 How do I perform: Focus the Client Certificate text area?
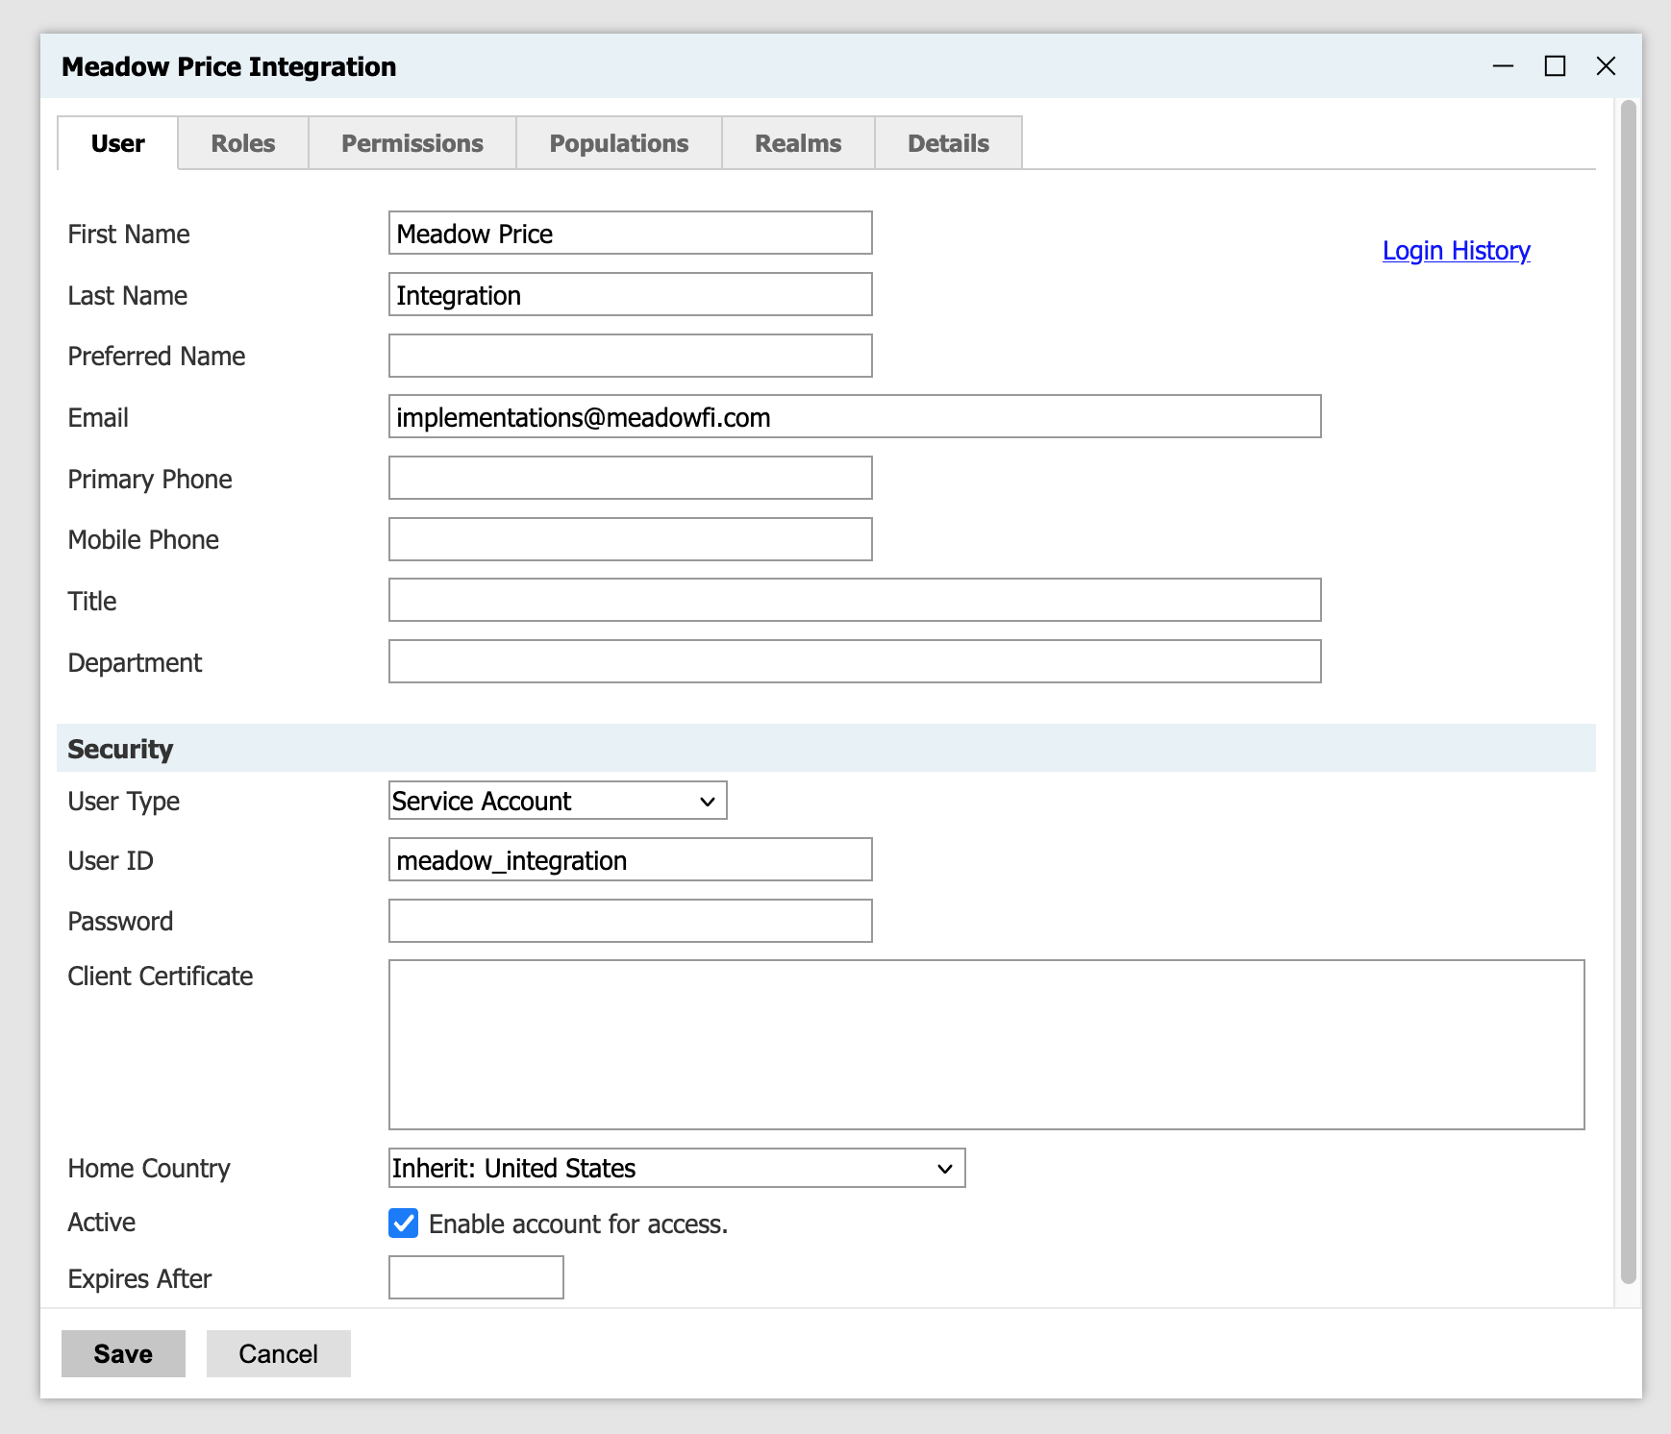[986, 1045]
